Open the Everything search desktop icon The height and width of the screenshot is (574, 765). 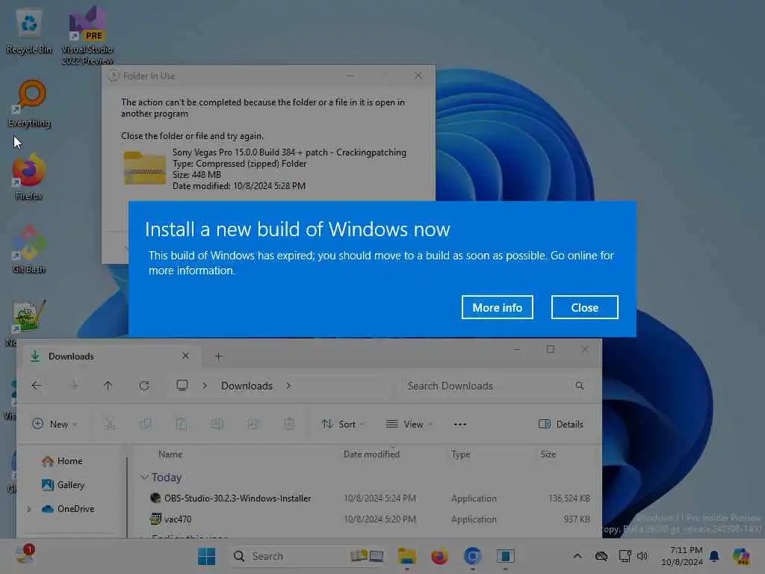(x=30, y=104)
